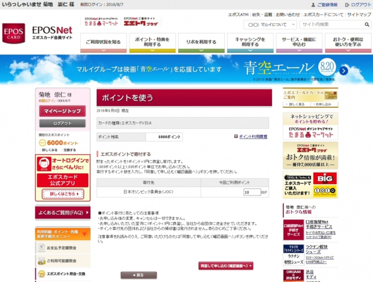Open エポスカードについて link
Image resolution: width=373 pixels, height=282 pixels.
click(x=324, y=15)
